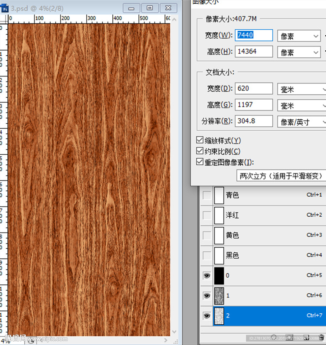Viewport: 326px width, 345px height.
Task: Uncheck the 缩放样式 checkbox
Action: tap(200, 140)
